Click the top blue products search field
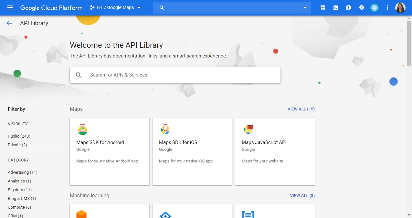Viewport: 412px width, 218px height. point(232,8)
